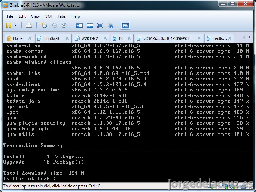
Task: Open the power options dropdown arrow
Action: [x=16, y=25]
